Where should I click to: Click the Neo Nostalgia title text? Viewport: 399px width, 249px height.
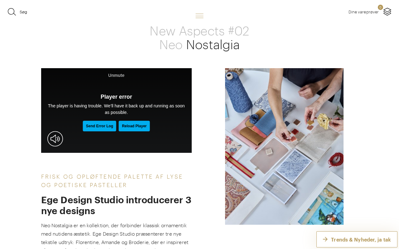point(199,45)
